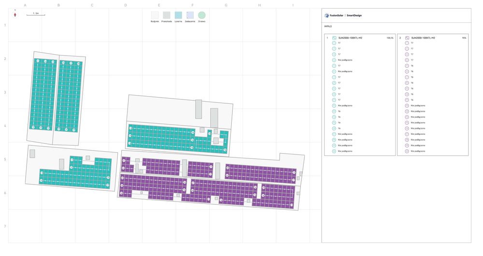This screenshot has height=256, width=483.
Task: Click string 20 circle under inverter 1
Action: (334, 151)
